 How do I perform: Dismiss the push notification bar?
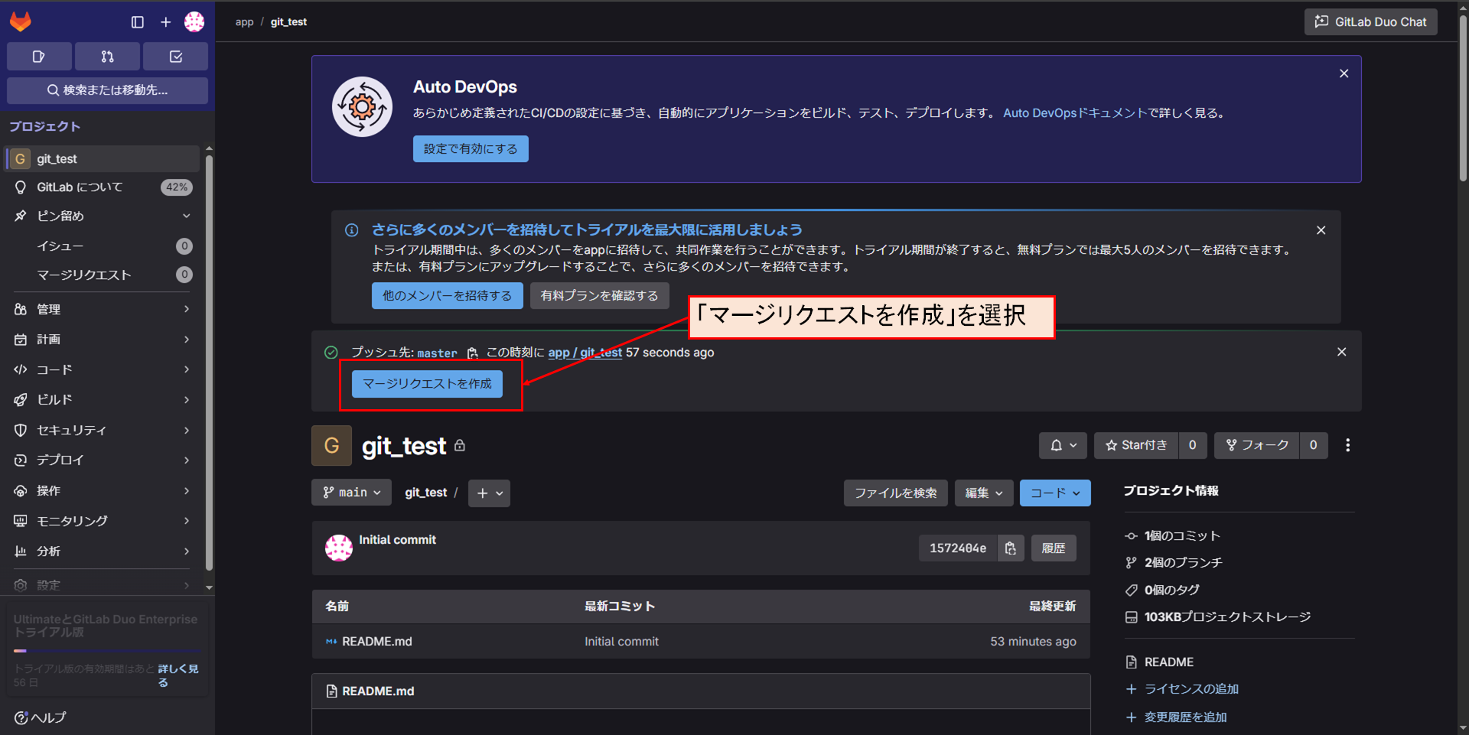coord(1341,352)
